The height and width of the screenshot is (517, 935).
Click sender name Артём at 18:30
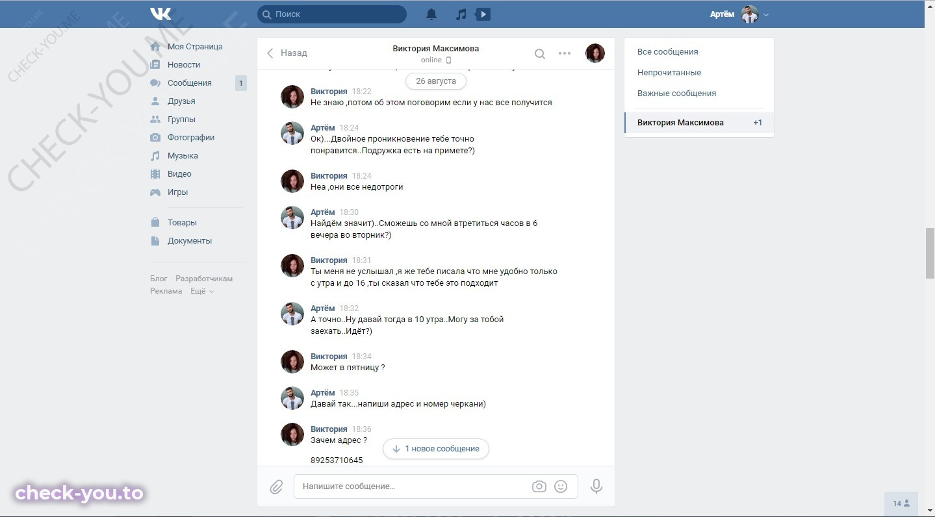(x=323, y=212)
